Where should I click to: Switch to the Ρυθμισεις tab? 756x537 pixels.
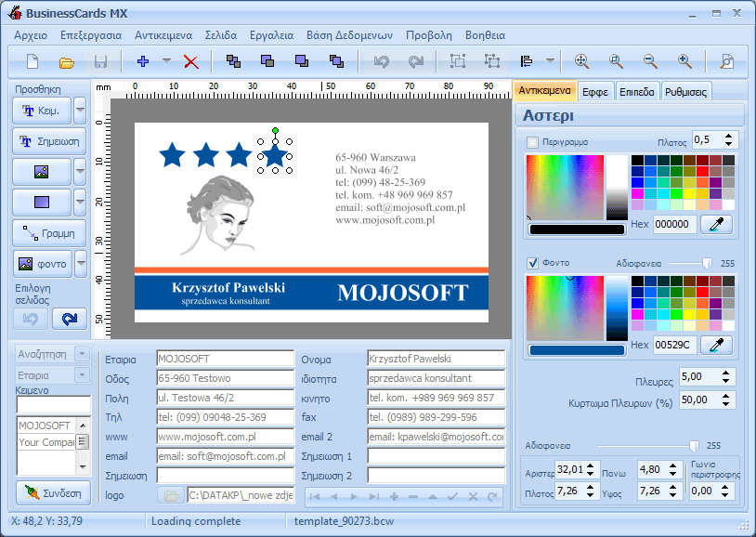click(x=685, y=92)
